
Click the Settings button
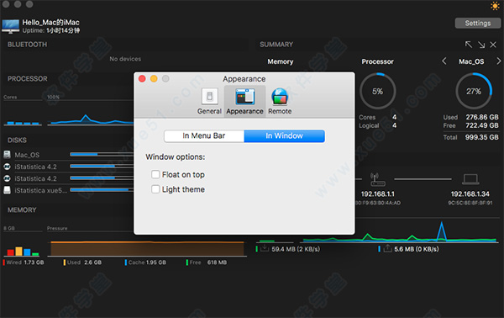click(x=478, y=24)
